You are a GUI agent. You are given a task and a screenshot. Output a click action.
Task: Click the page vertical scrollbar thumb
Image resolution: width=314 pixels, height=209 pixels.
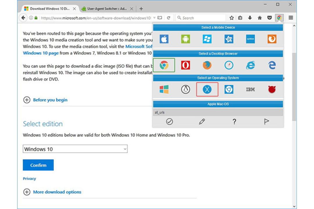click(294, 87)
